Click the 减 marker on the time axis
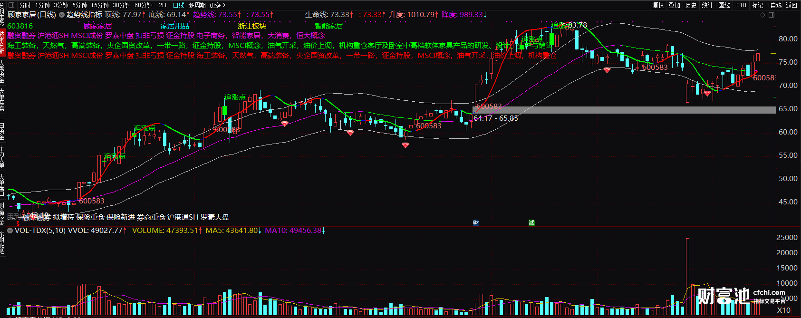 point(531,223)
